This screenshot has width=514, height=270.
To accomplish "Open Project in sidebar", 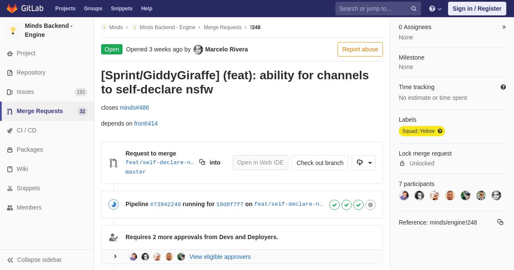I will (x=47, y=53).
